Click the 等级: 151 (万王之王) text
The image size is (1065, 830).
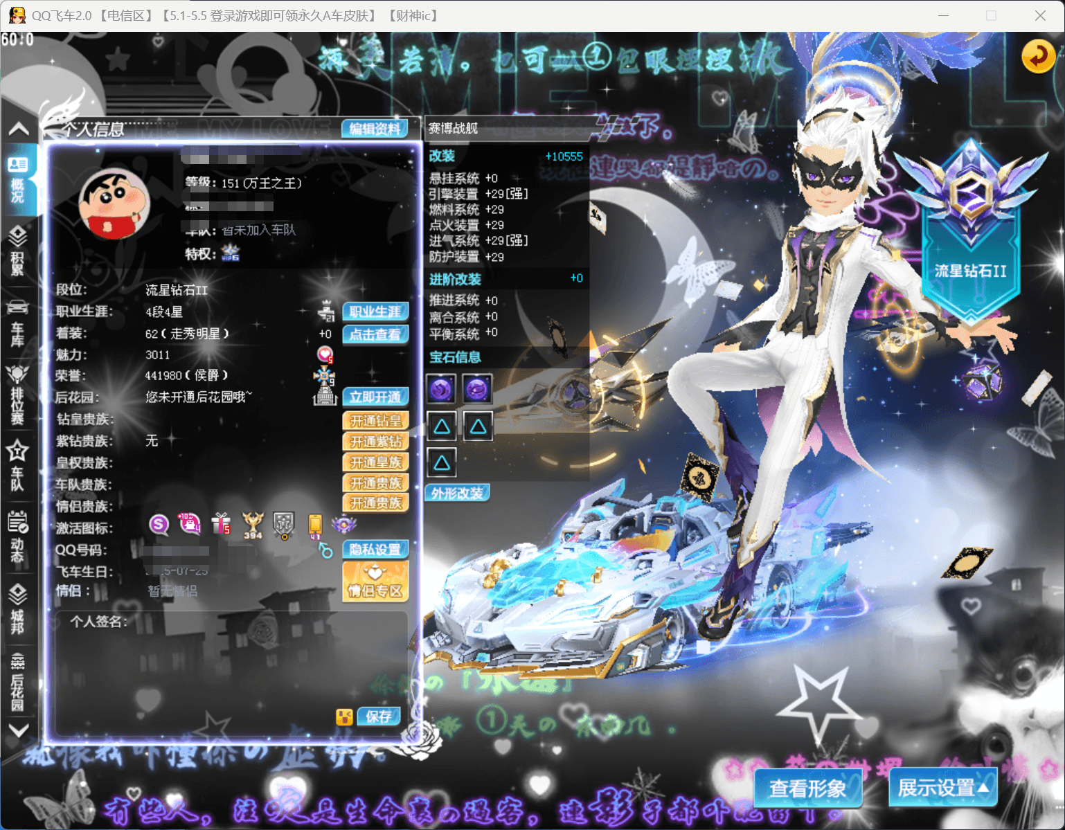243,183
